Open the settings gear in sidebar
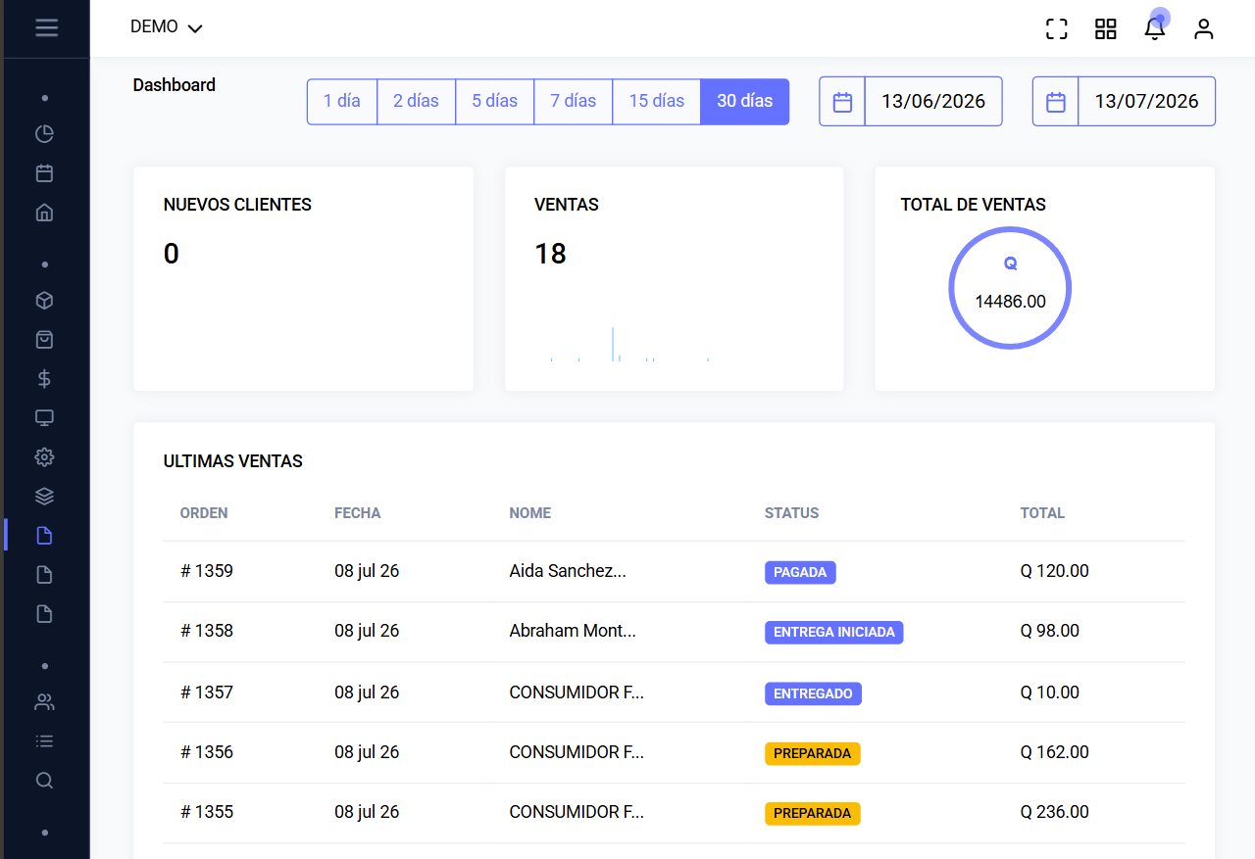 [44, 457]
